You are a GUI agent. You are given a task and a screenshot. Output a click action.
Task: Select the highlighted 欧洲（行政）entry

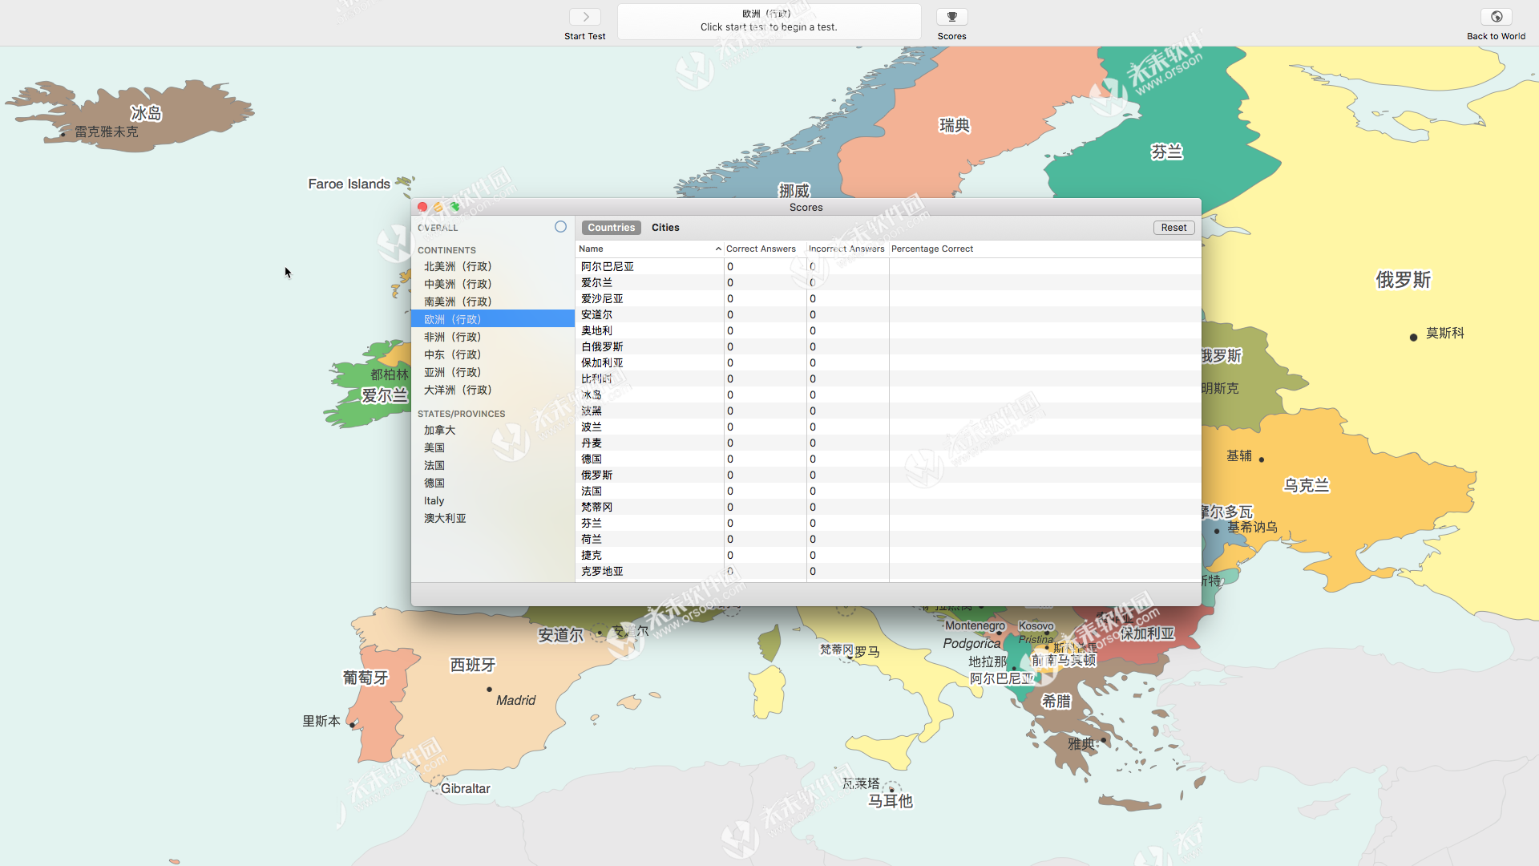tap(492, 319)
